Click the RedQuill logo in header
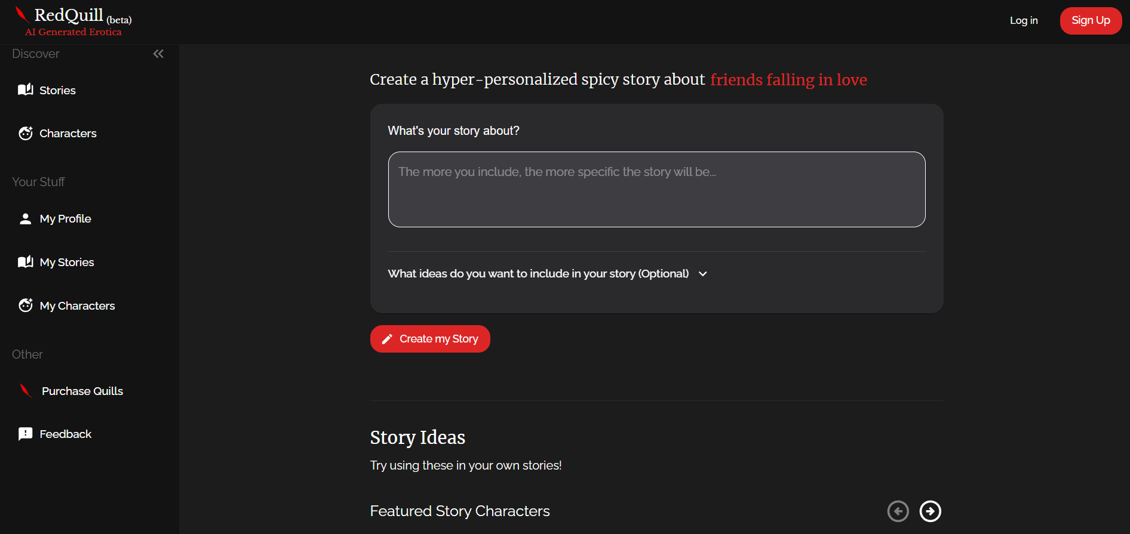 (x=72, y=21)
